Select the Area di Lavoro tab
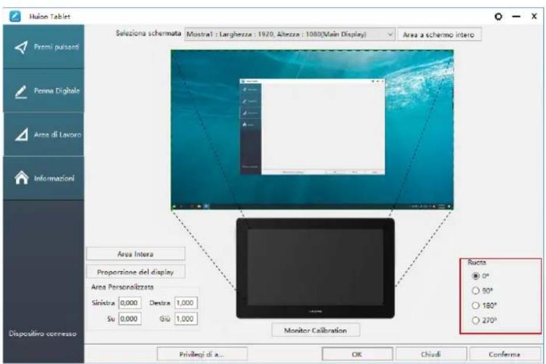This screenshot has height=364, width=546. [44, 134]
